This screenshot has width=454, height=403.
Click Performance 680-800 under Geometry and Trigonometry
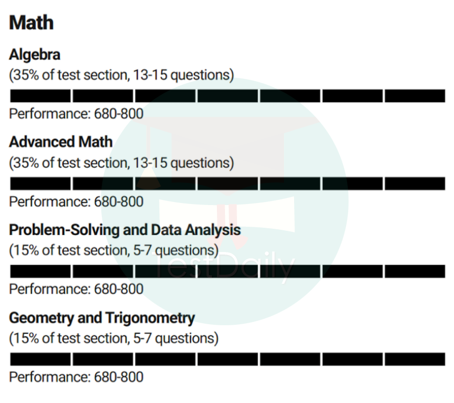76,377
